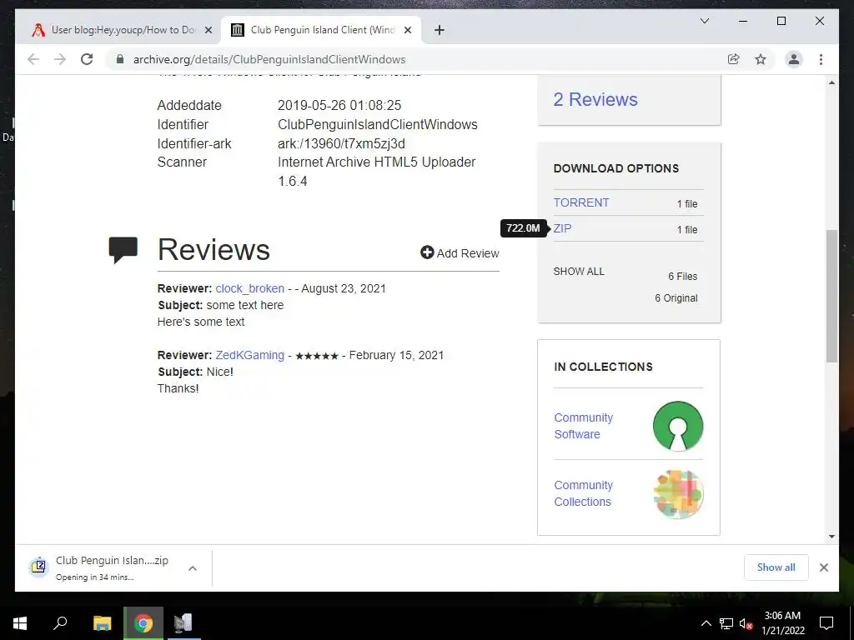Open the Chrome profile avatar
Image resolution: width=854 pixels, height=640 pixels.
(x=794, y=59)
